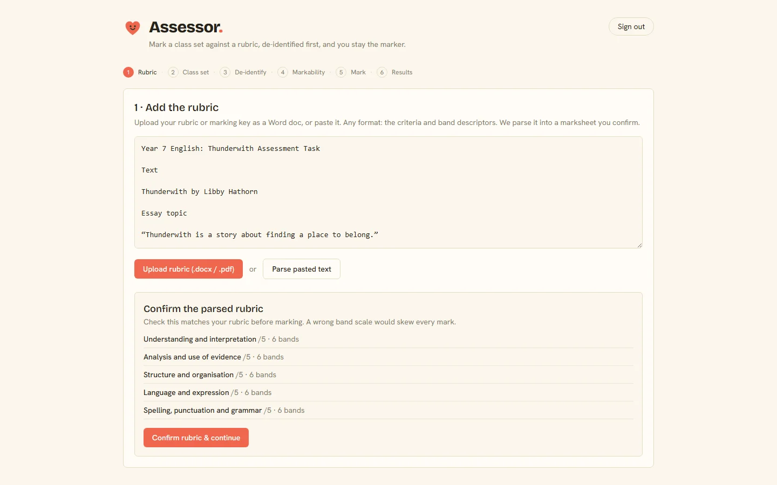The height and width of the screenshot is (485, 777).
Task: Click Confirm rubric & continue
Action: (196, 438)
